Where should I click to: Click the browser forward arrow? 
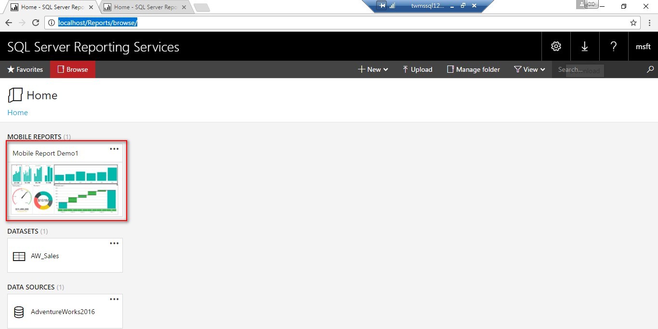coord(22,23)
